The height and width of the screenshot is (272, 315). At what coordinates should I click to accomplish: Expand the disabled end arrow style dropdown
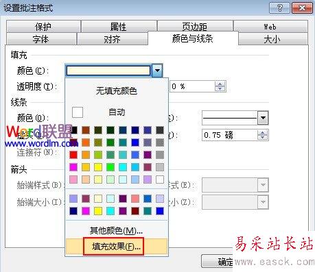(263, 184)
